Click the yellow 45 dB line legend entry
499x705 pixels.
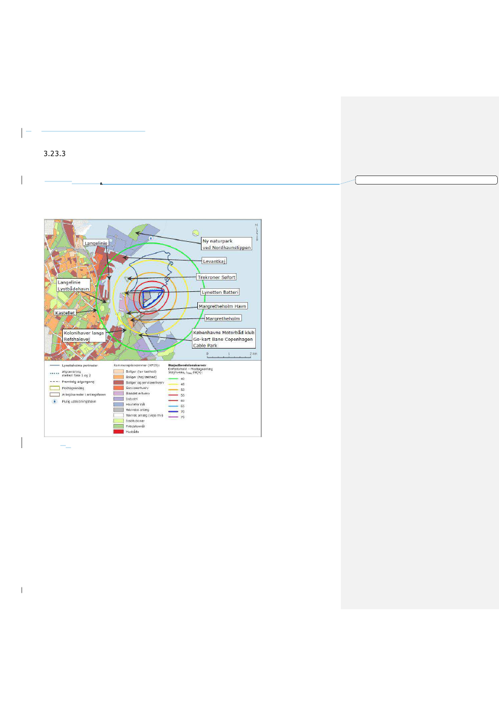176,384
